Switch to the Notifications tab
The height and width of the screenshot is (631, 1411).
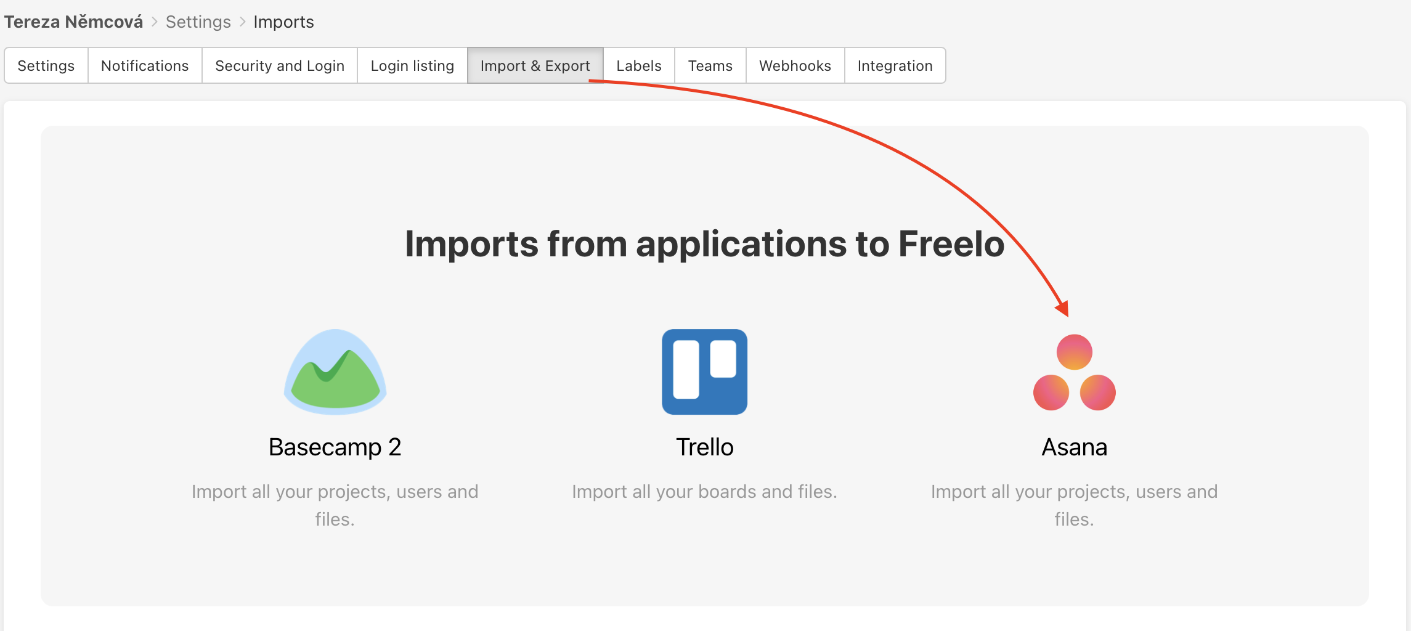pos(145,65)
